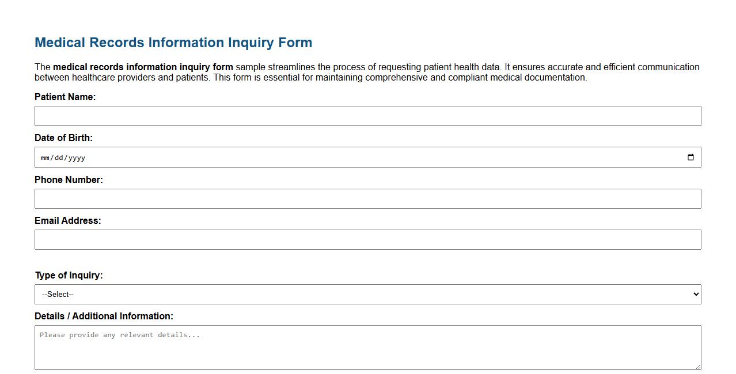Click the Phone Number label
736x374 pixels.
(69, 180)
